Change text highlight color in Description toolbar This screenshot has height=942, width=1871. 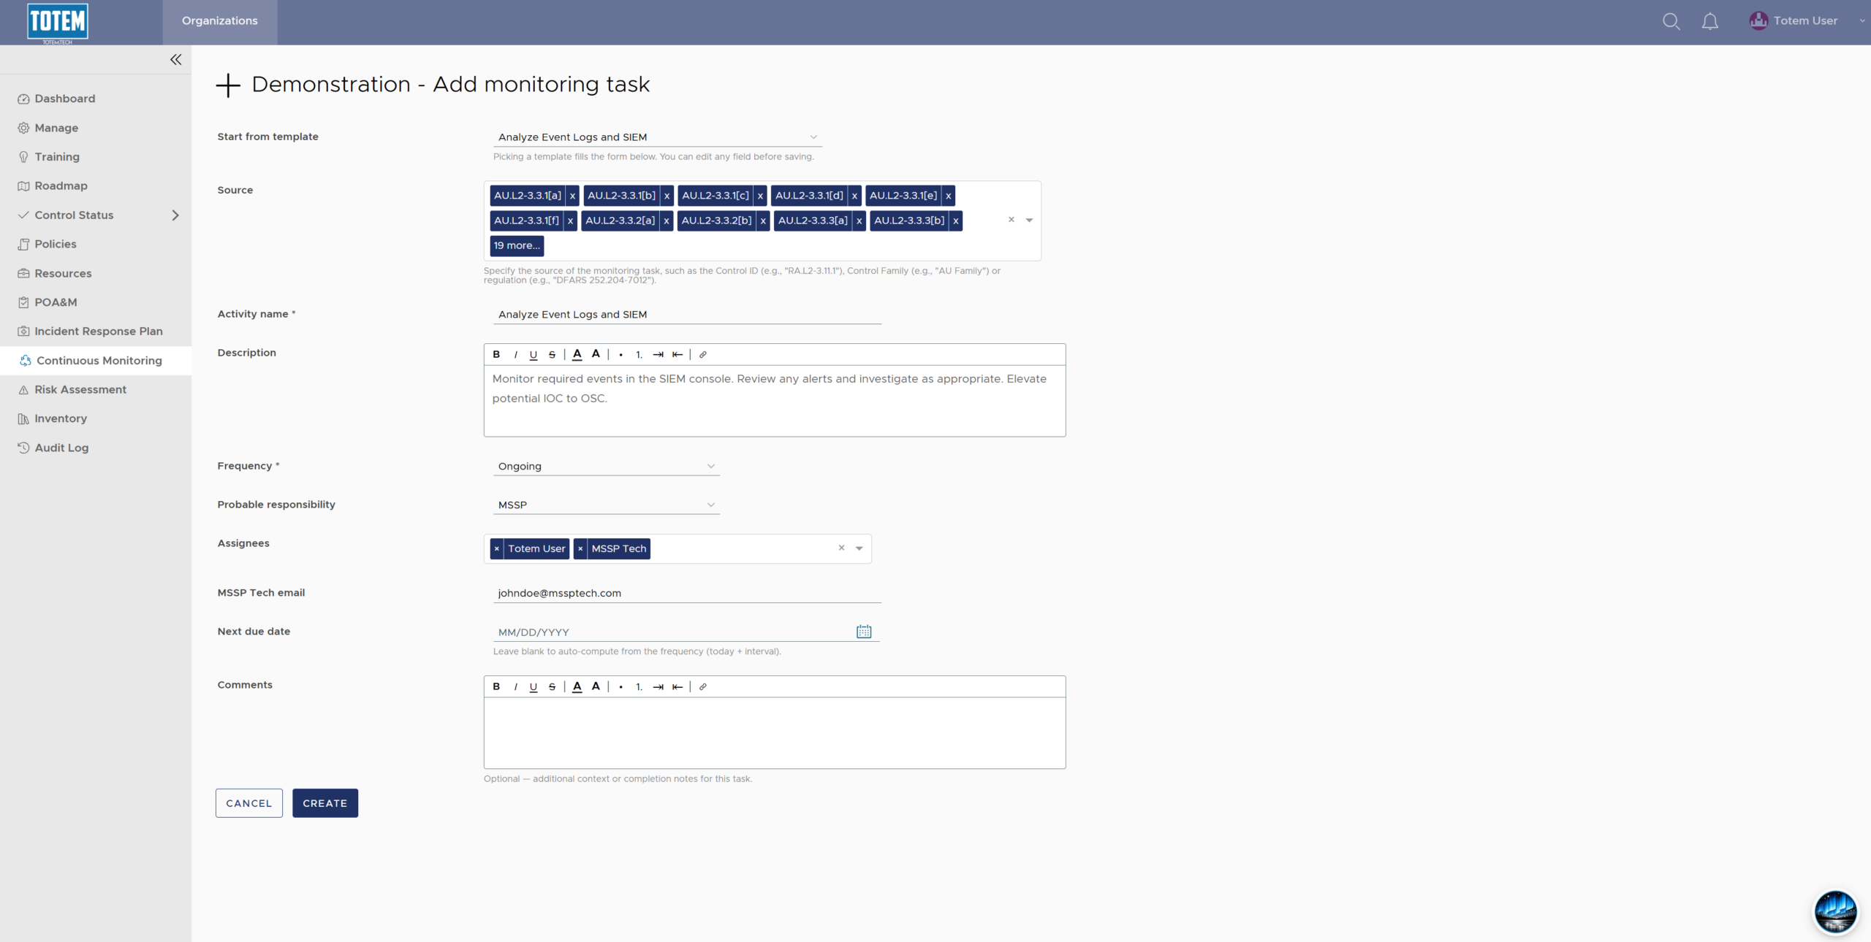[x=596, y=354]
